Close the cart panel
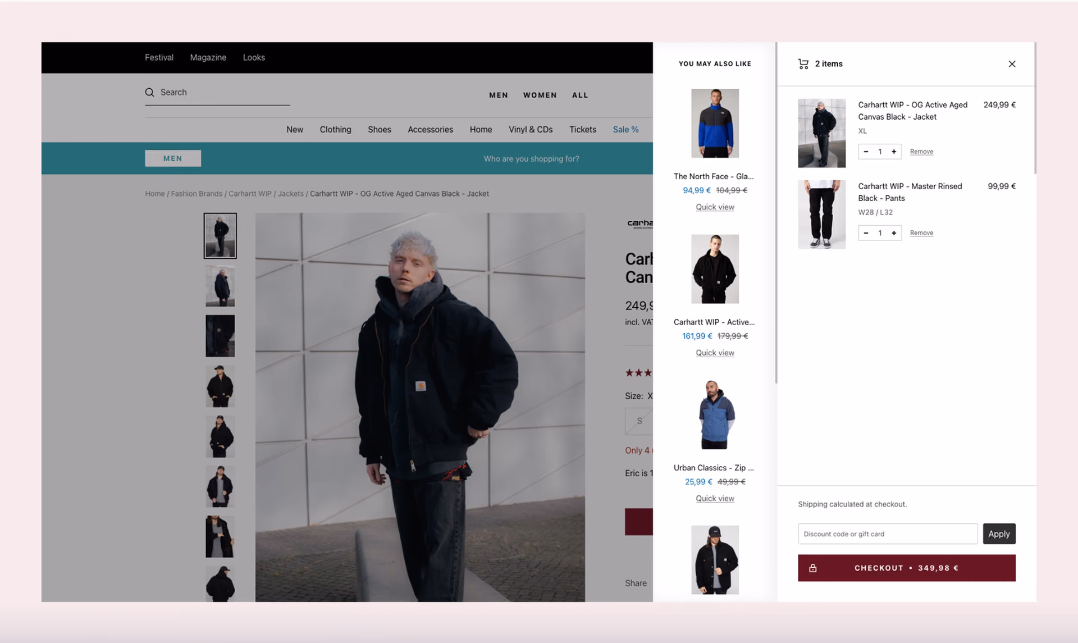The height and width of the screenshot is (643, 1078). (1012, 64)
